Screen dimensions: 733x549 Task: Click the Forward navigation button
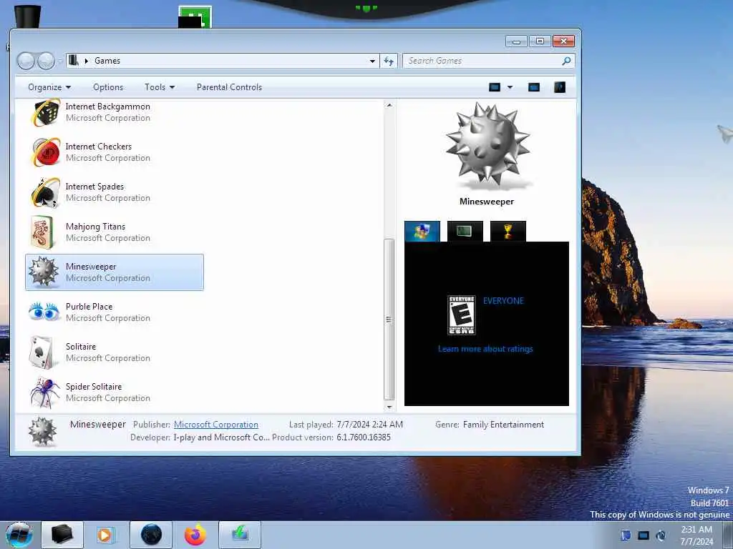[x=46, y=61]
